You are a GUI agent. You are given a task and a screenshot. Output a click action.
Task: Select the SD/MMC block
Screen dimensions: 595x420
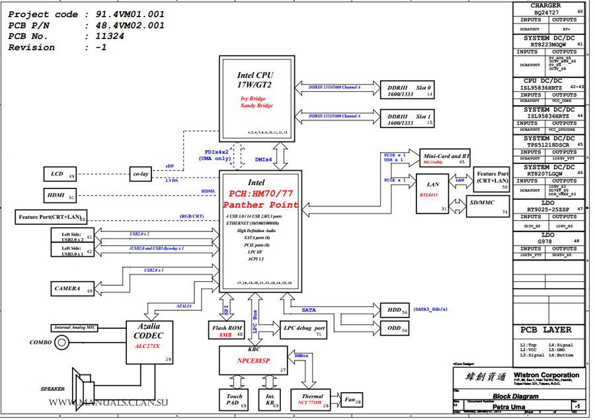[x=488, y=206]
